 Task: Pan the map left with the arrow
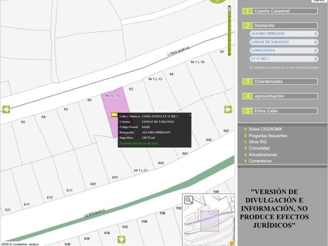pyautogui.click(x=5, y=109)
